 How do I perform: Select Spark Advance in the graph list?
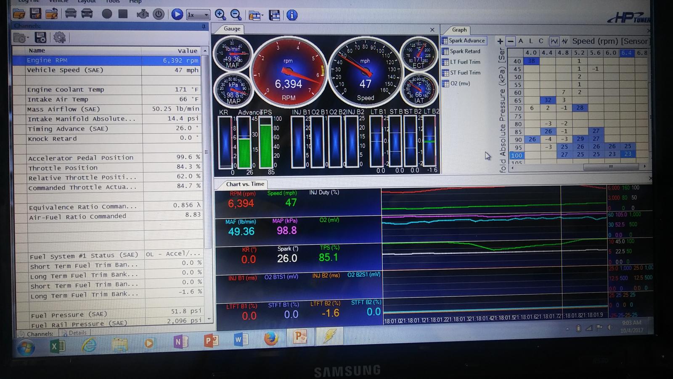(x=463, y=40)
